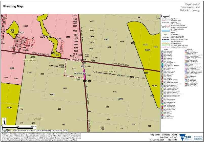Click the OVERLAYS heading in legend

coord(190,49)
